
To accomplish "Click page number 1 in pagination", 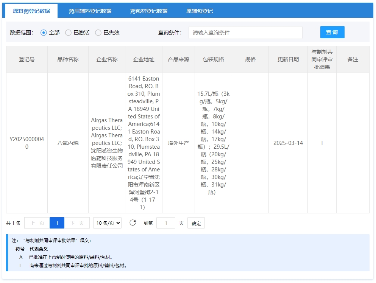I will coord(57,223).
